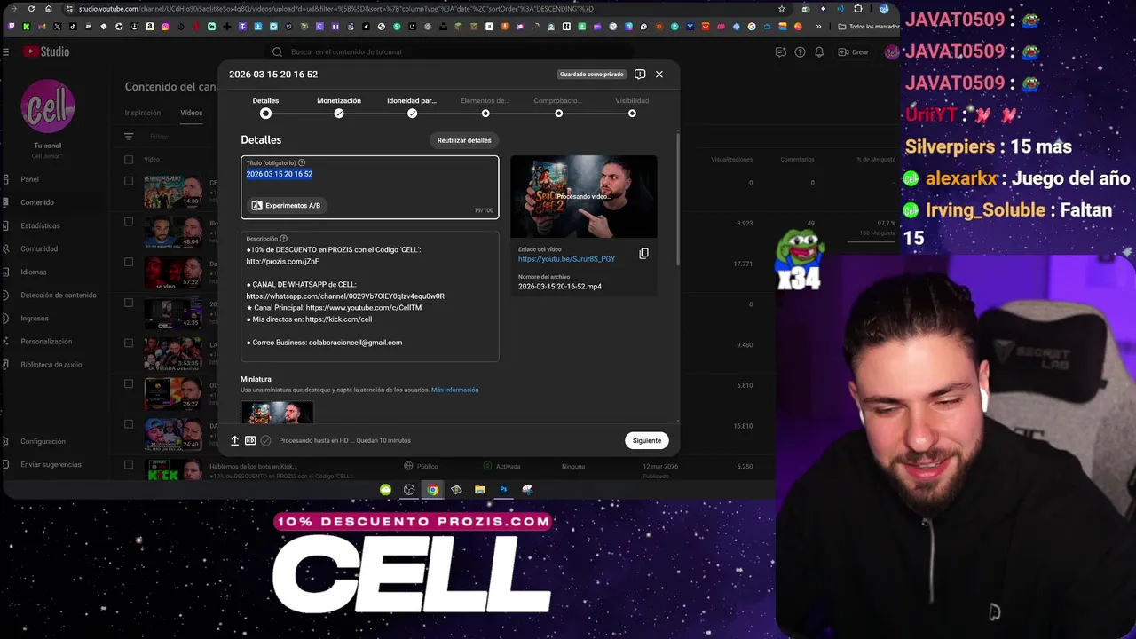
Task: Open the green app icon in taskbar
Action: tap(385, 489)
